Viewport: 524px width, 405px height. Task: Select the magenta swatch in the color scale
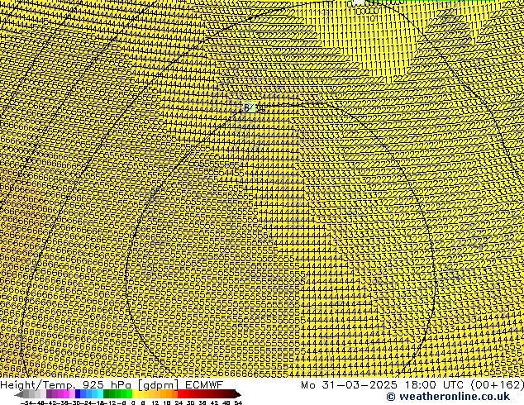click(66, 394)
